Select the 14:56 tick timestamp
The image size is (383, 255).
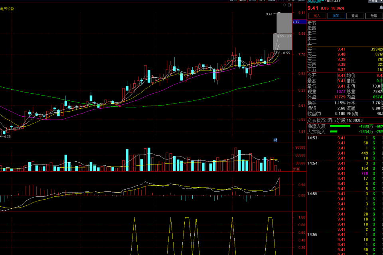[312, 235]
